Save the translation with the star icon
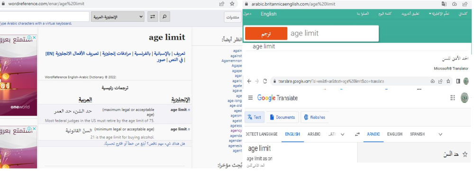 tap(465, 154)
